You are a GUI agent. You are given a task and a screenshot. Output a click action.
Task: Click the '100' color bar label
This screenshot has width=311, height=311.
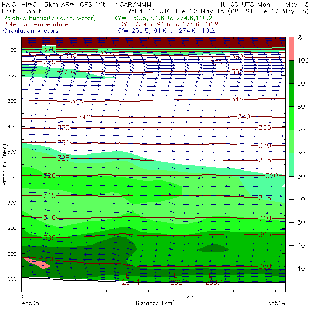(303, 60)
